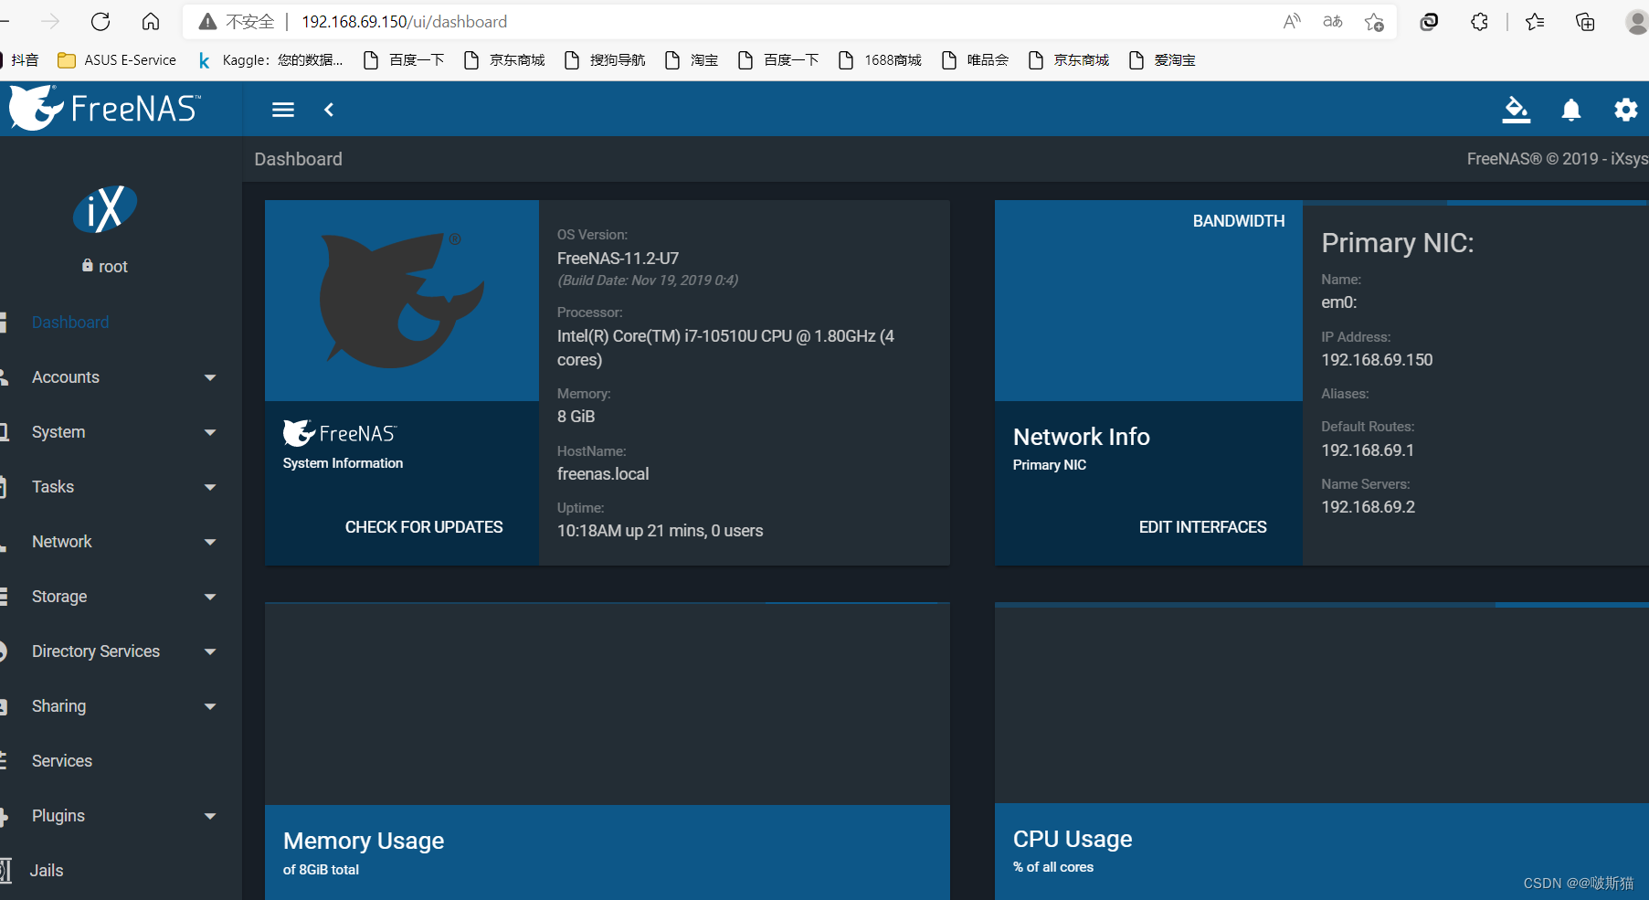Toggle the sidebar with the hamburger menu
Screen dimensions: 1649x900
click(282, 110)
